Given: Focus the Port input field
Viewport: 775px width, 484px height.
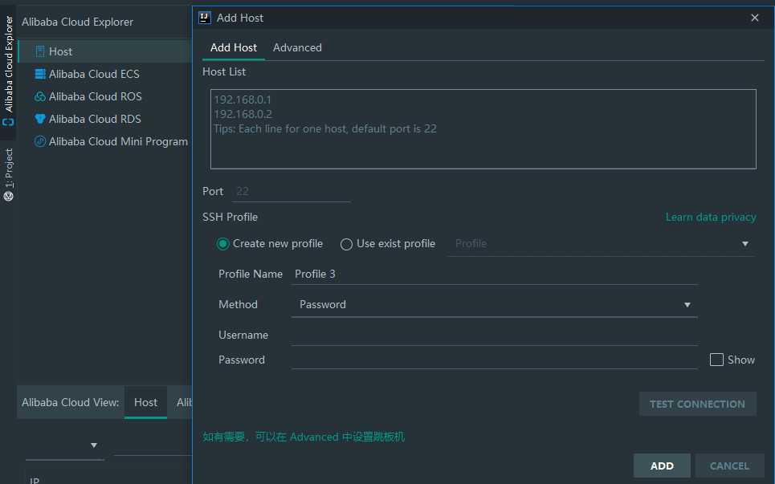Looking at the screenshot, I should click(x=291, y=192).
